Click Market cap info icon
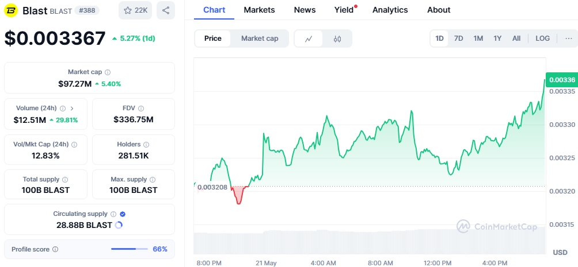578x267 pixels. click(x=108, y=72)
